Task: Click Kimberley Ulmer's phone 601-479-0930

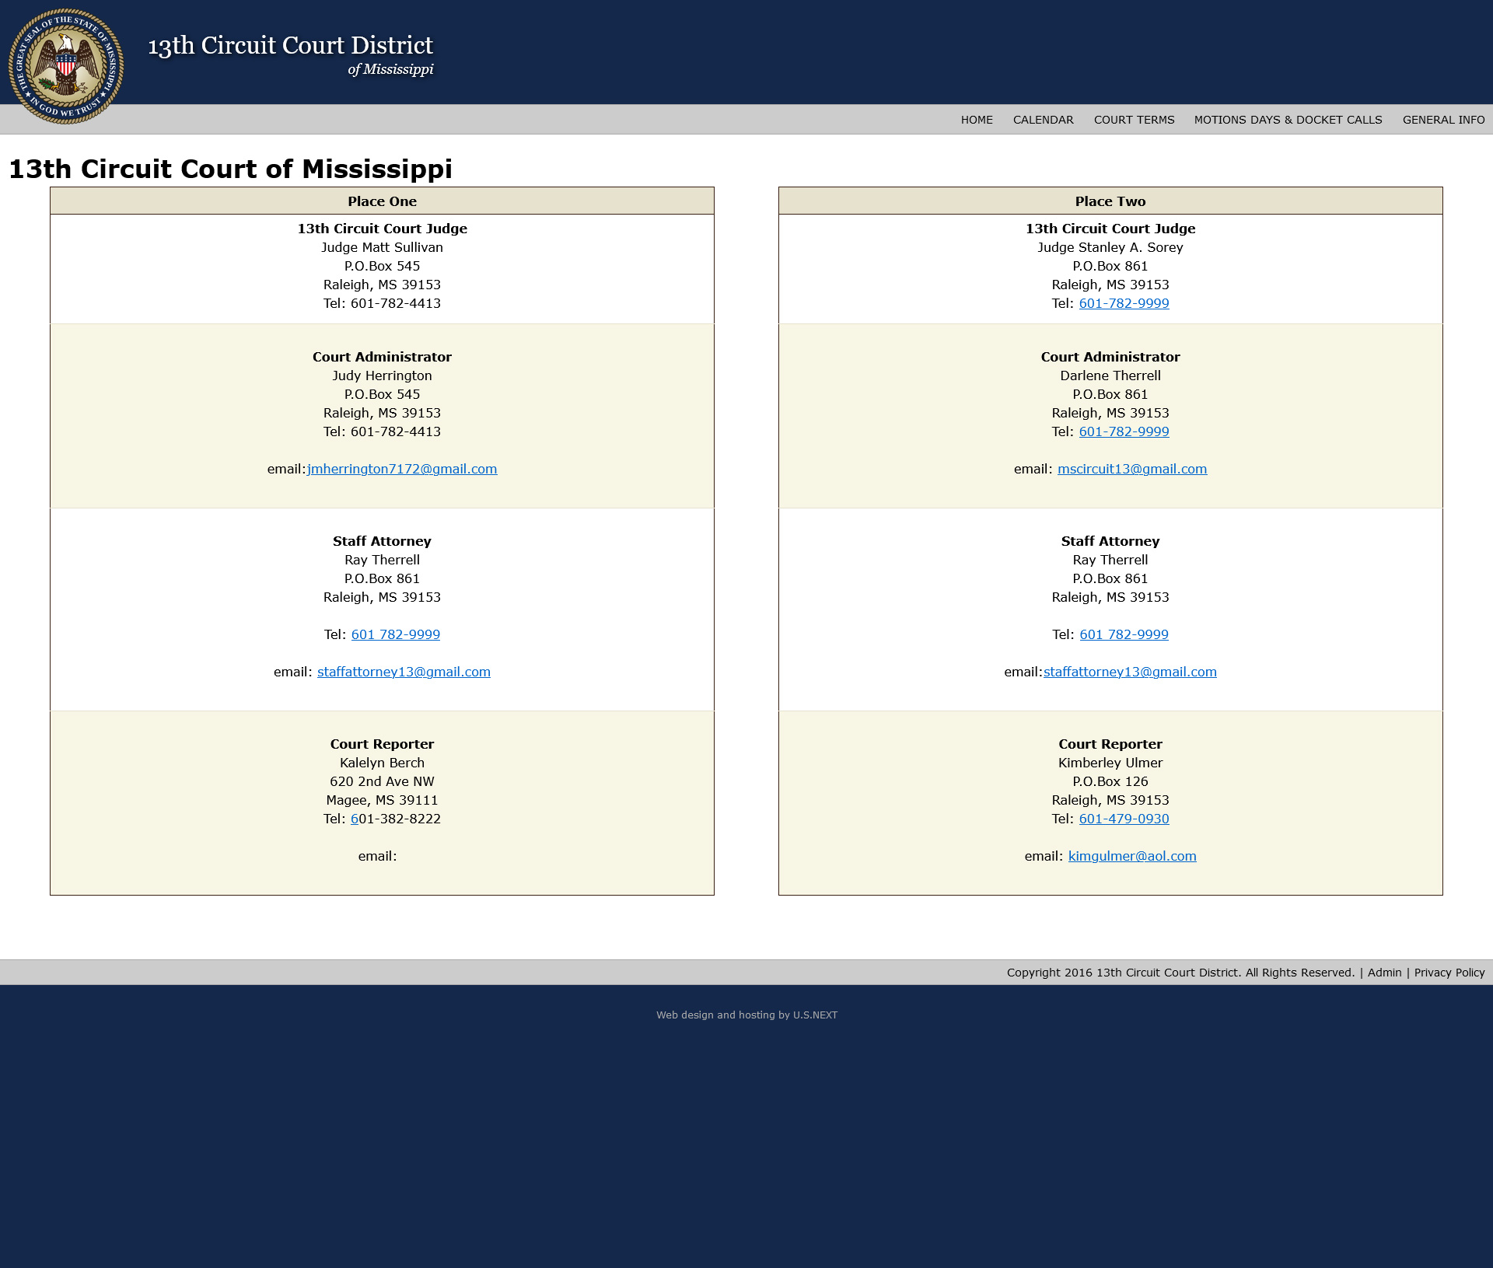Action: [1124, 819]
